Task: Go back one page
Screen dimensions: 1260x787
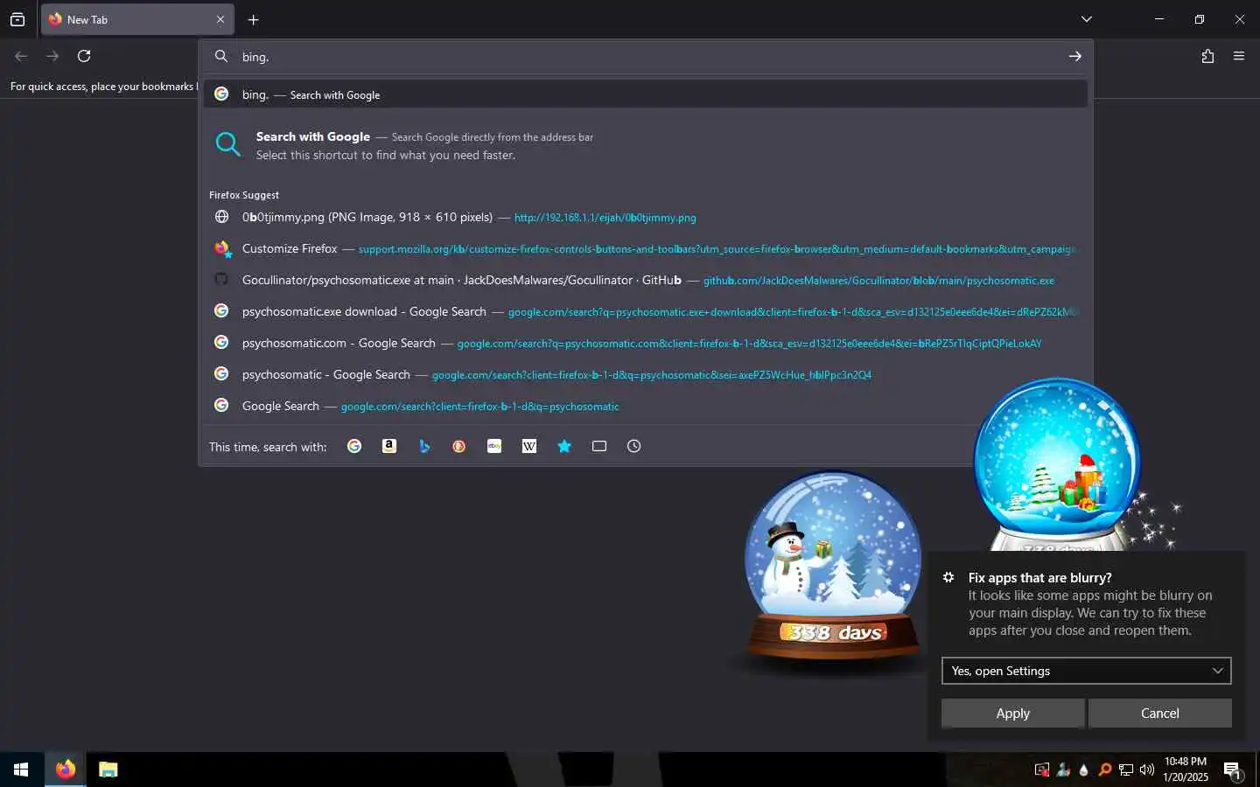Action: click(x=21, y=56)
